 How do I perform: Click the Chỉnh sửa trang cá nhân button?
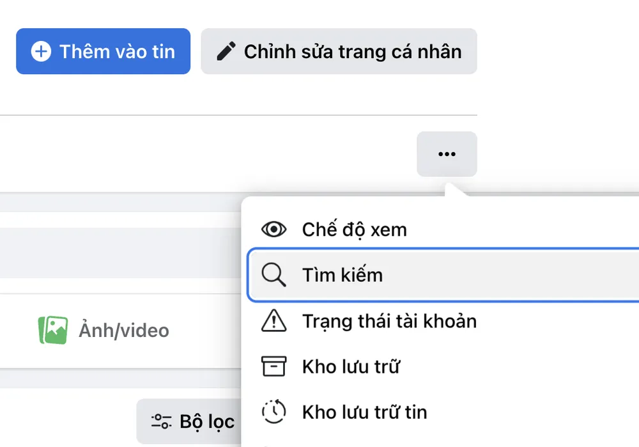click(x=339, y=51)
